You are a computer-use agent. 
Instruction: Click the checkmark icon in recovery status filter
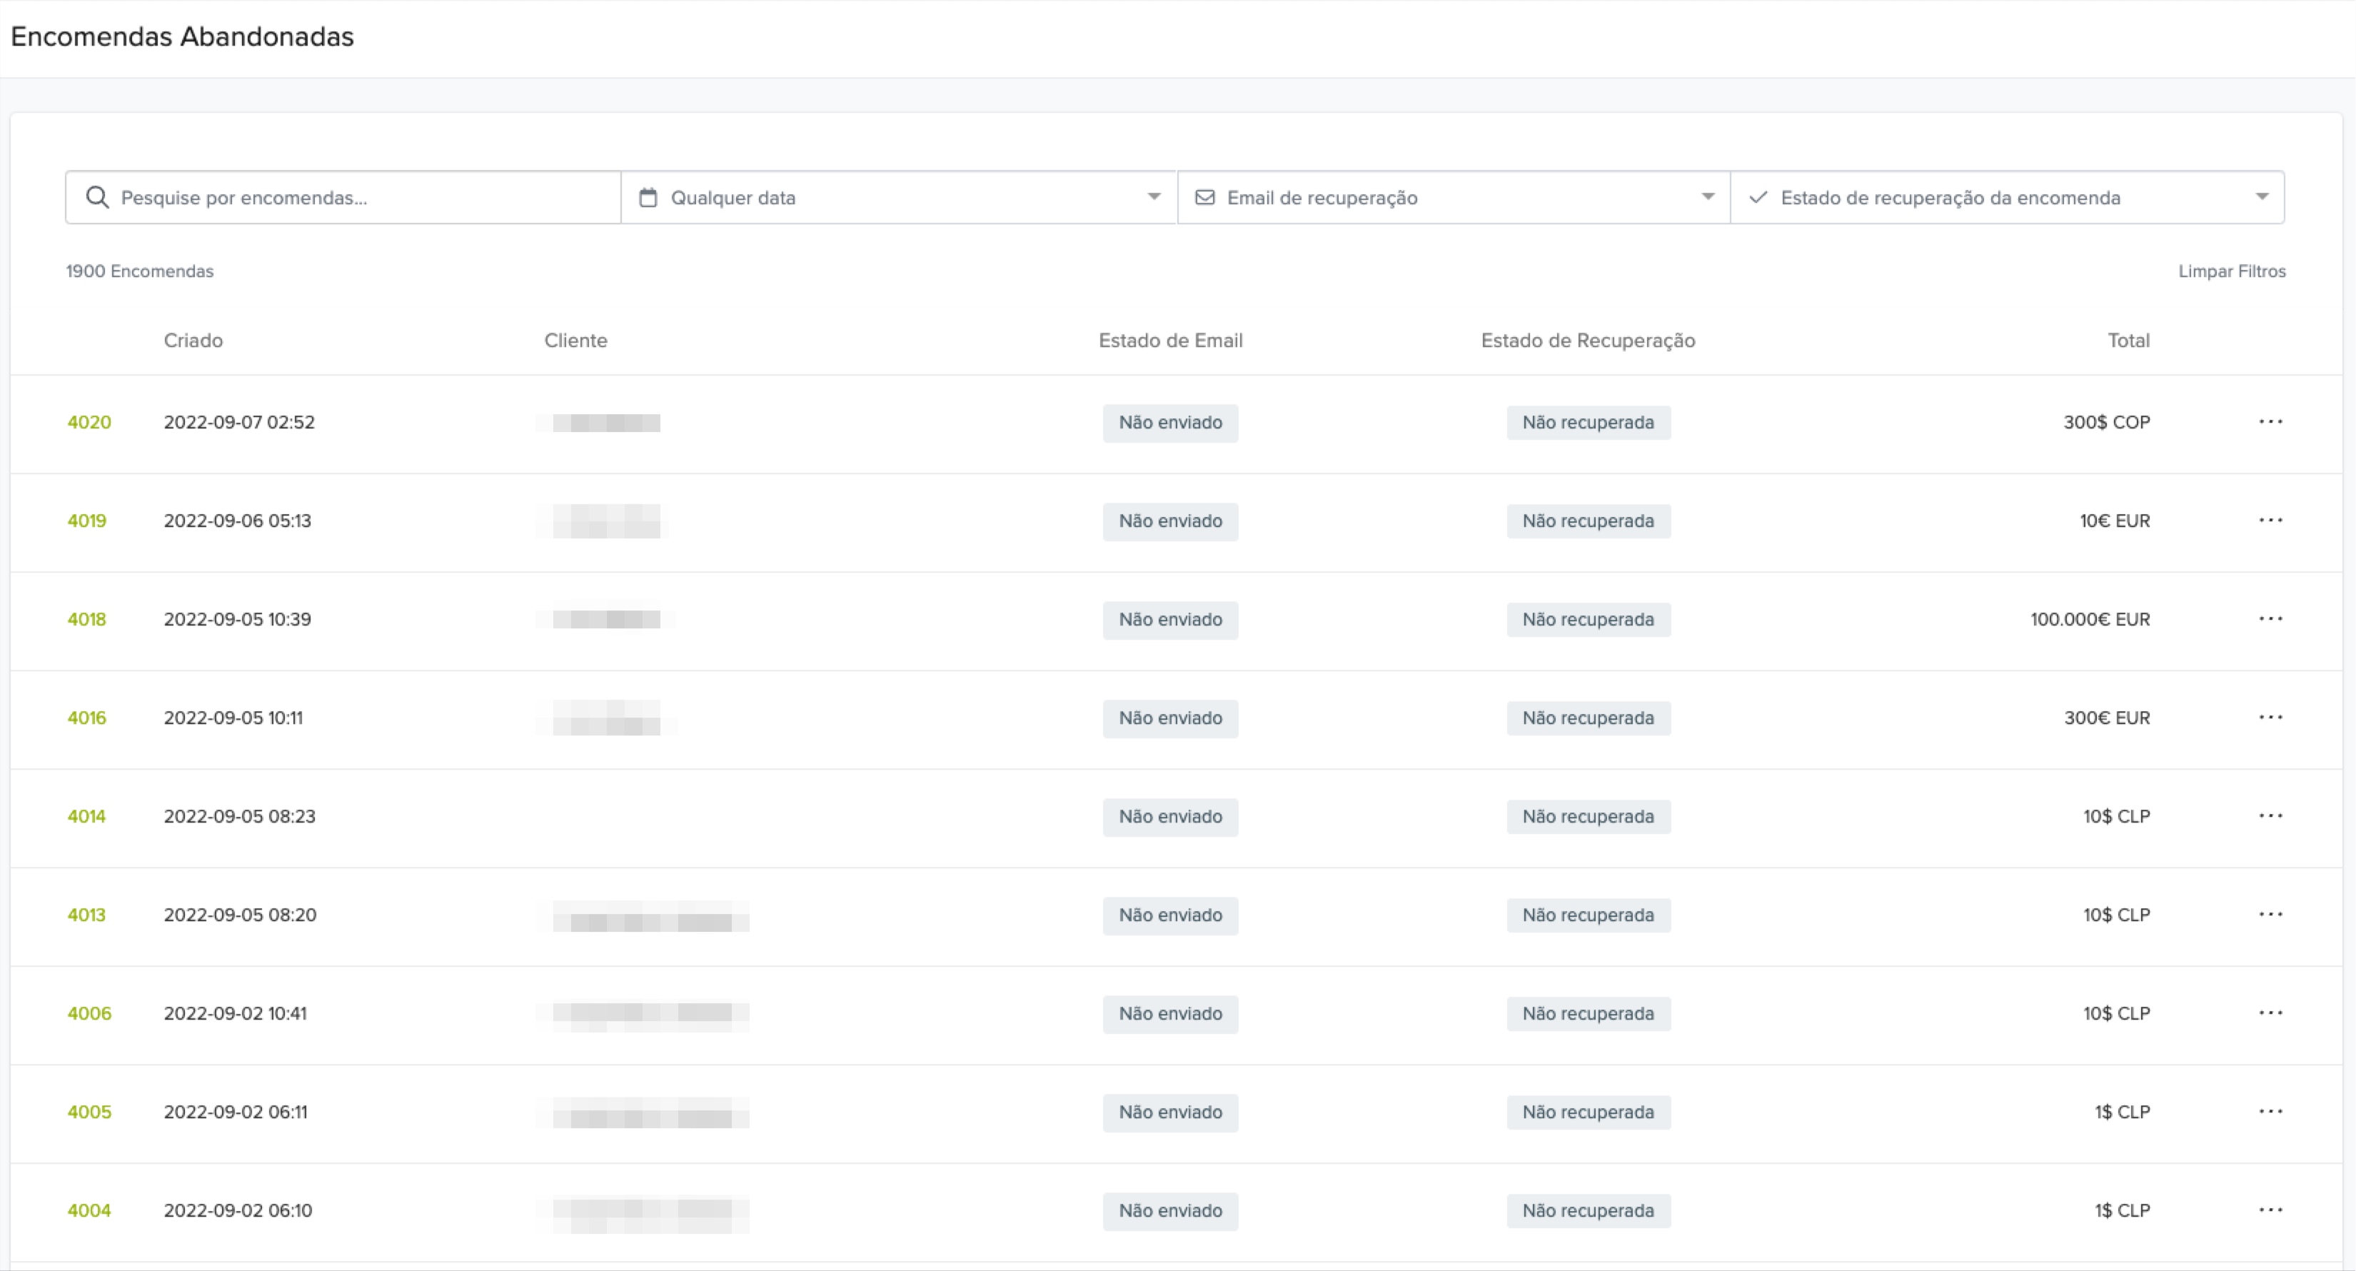(x=1757, y=198)
